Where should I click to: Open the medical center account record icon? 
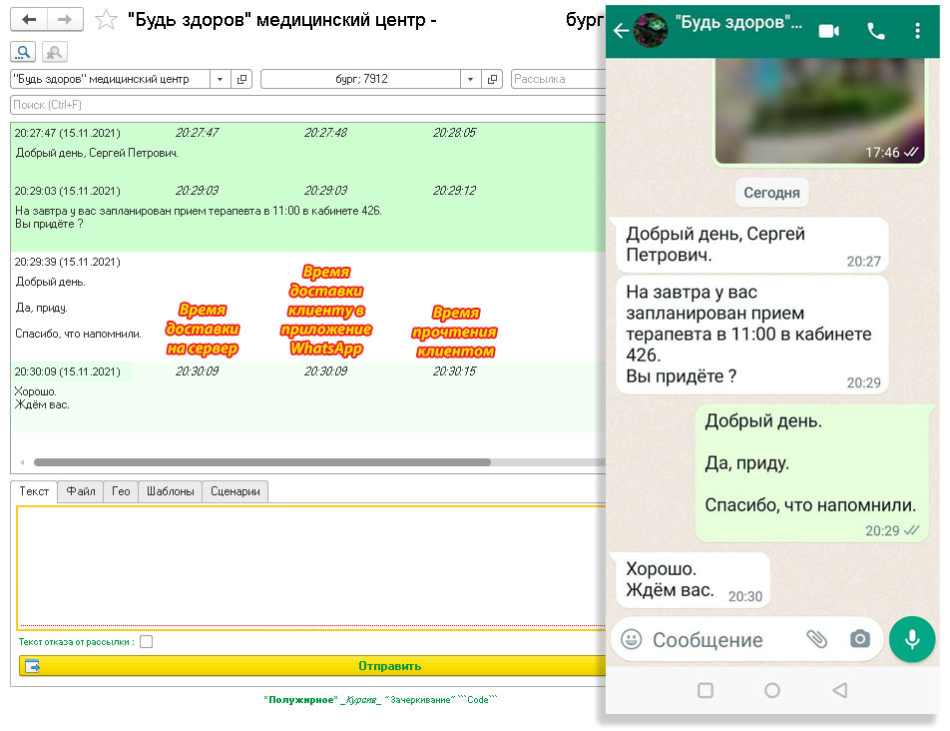pos(241,79)
